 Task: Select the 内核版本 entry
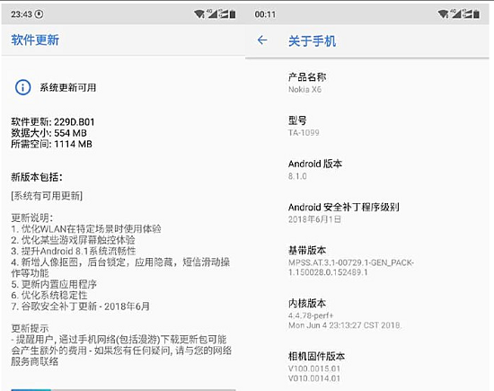point(367,314)
